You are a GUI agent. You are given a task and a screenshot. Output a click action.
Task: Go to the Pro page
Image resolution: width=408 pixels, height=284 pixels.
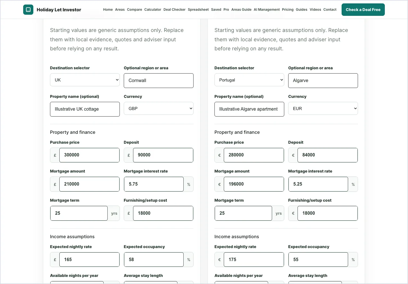pos(226,10)
